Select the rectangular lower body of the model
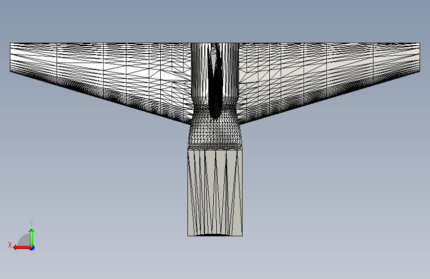 pos(215,192)
